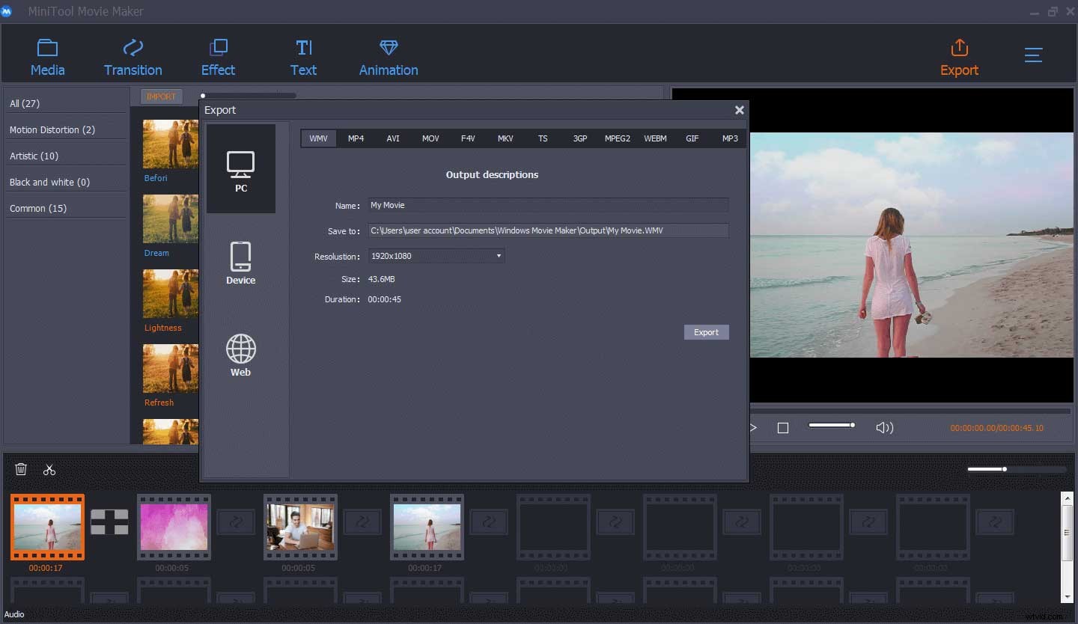This screenshot has width=1078, height=624.
Task: Delete selected clip using the trash icon
Action: point(21,469)
